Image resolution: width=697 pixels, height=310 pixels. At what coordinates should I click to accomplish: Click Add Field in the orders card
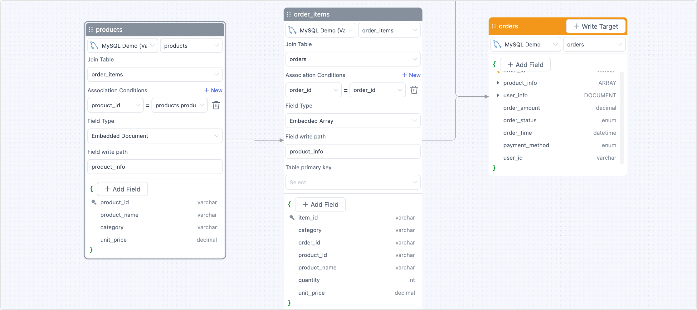pyautogui.click(x=525, y=65)
